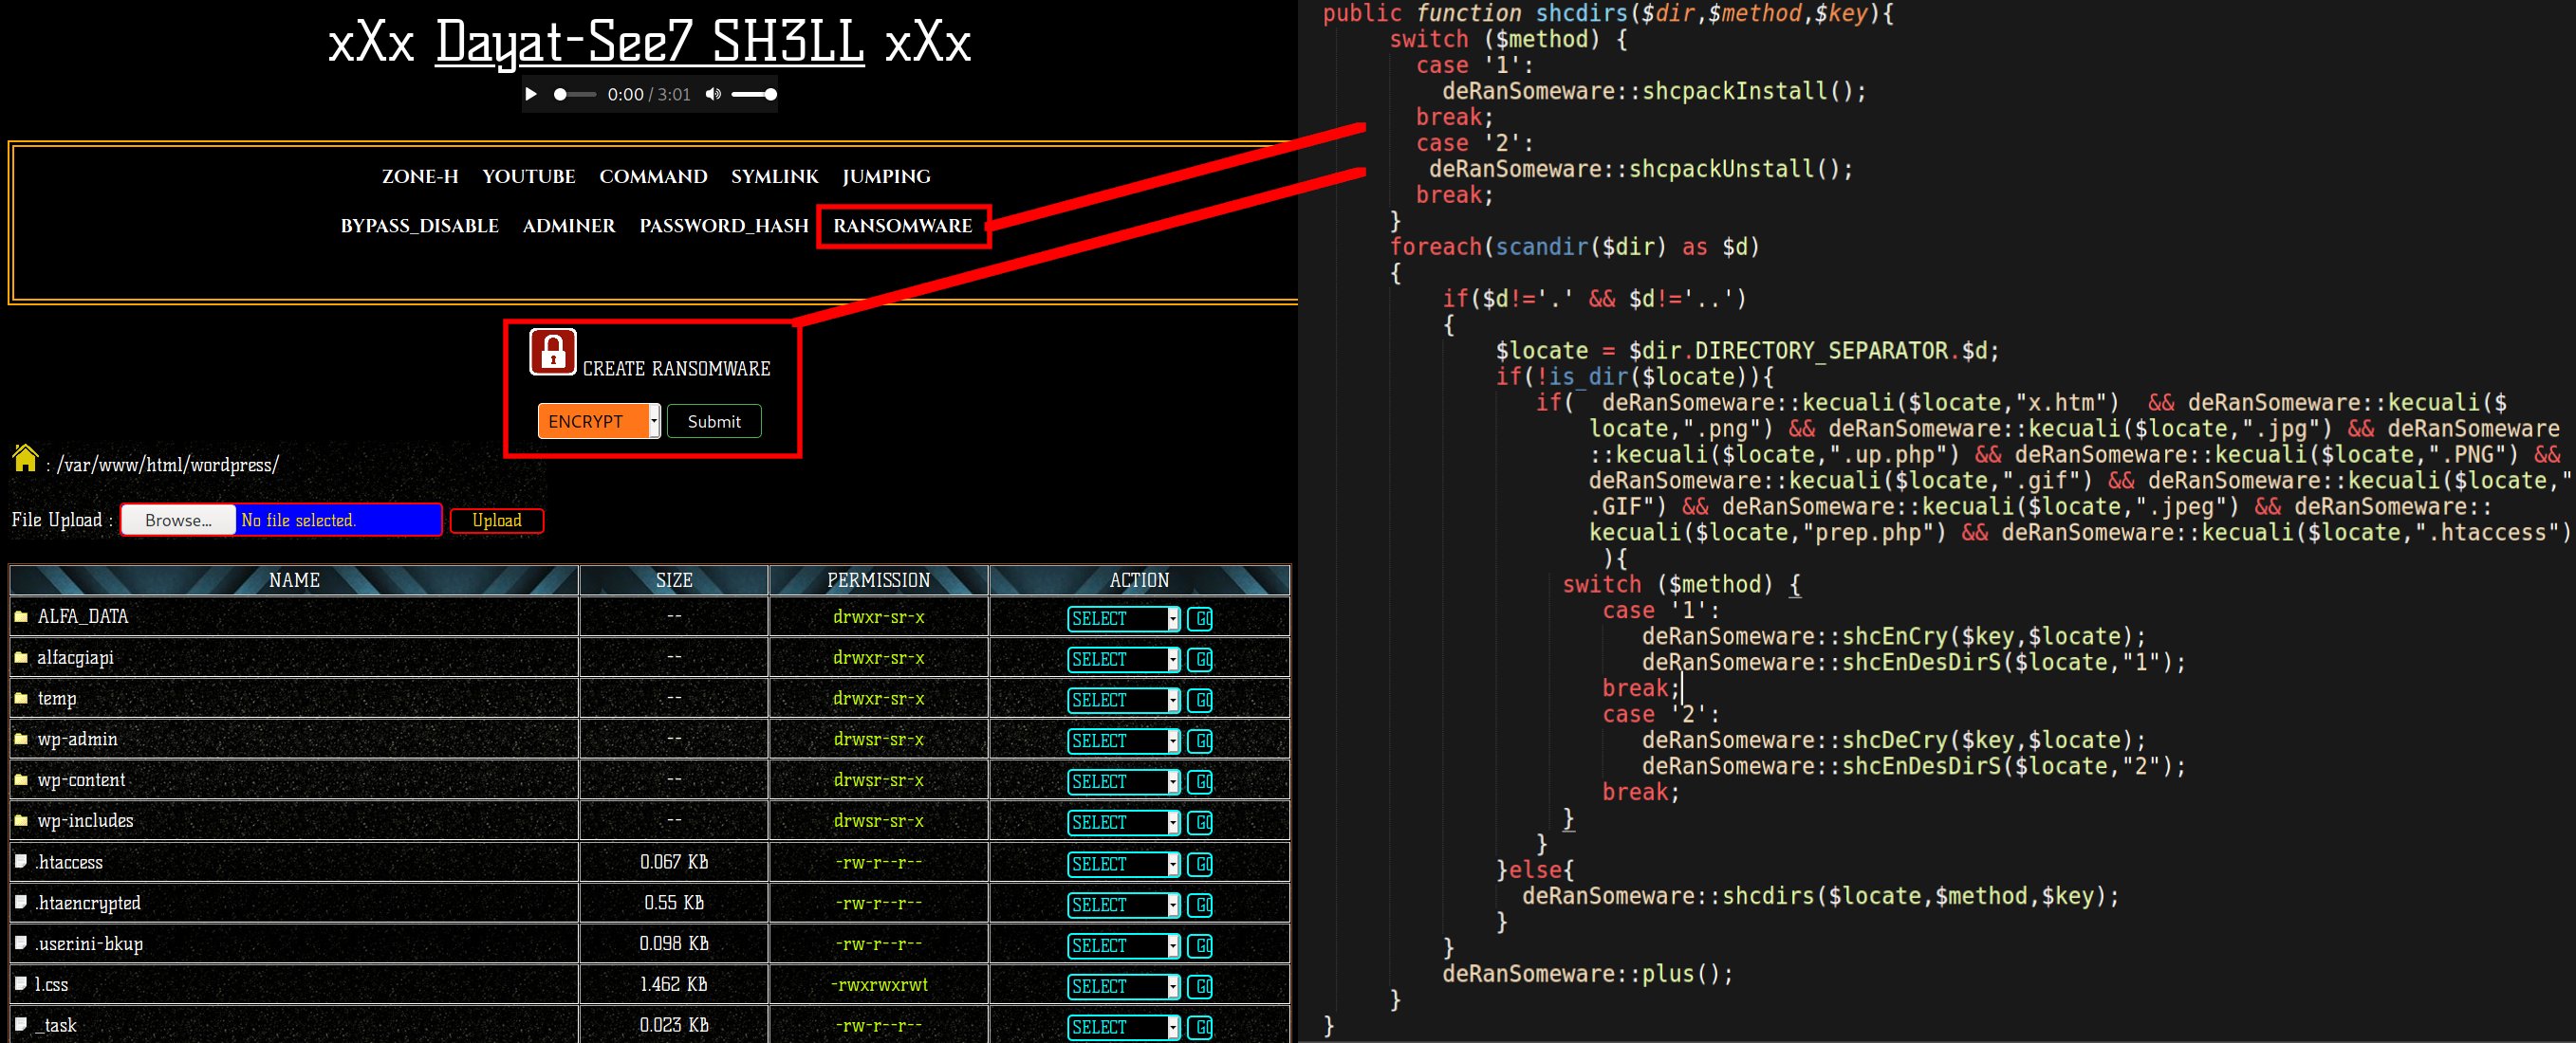Open the ENCRYPT dropdown menu
Viewport: 2576px width, 1043px height.
[598, 421]
